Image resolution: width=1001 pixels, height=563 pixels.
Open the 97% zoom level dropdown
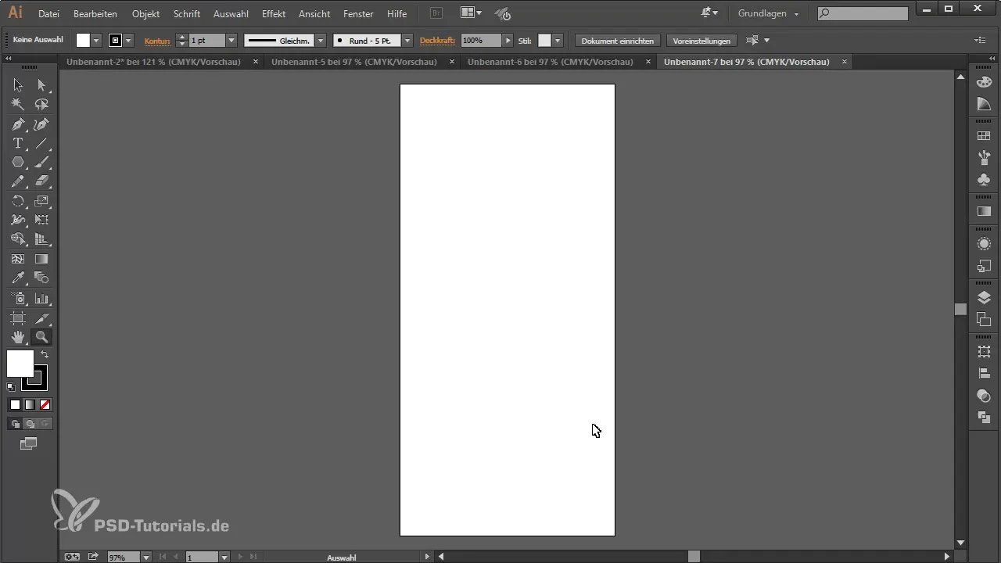click(145, 558)
